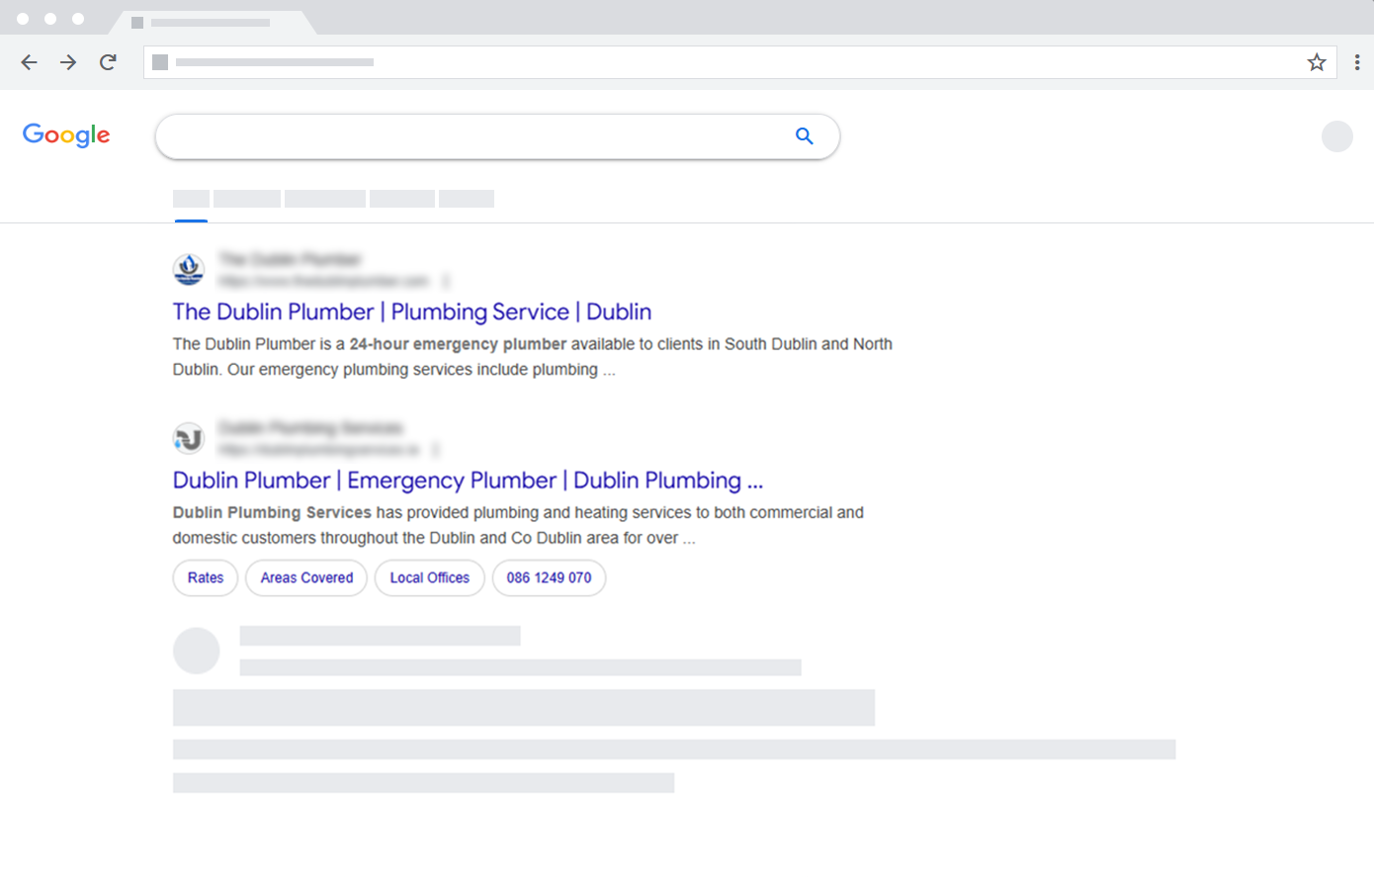Click the 086 1249 070 phone chip
The image size is (1374, 877).
click(549, 577)
